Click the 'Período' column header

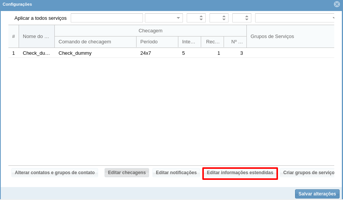click(x=157, y=42)
